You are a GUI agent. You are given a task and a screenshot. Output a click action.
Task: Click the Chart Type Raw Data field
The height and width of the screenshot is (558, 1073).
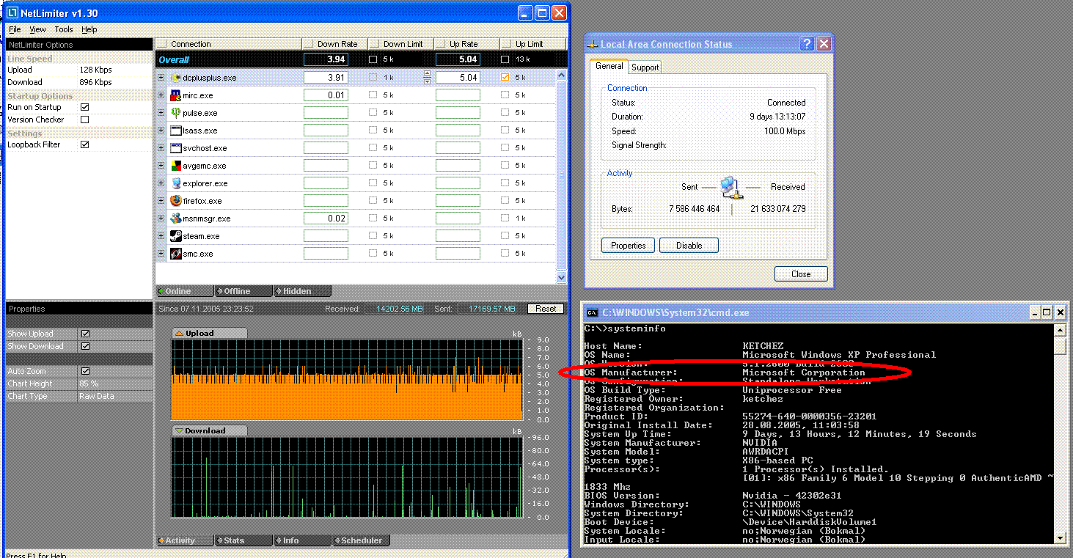[x=115, y=396]
